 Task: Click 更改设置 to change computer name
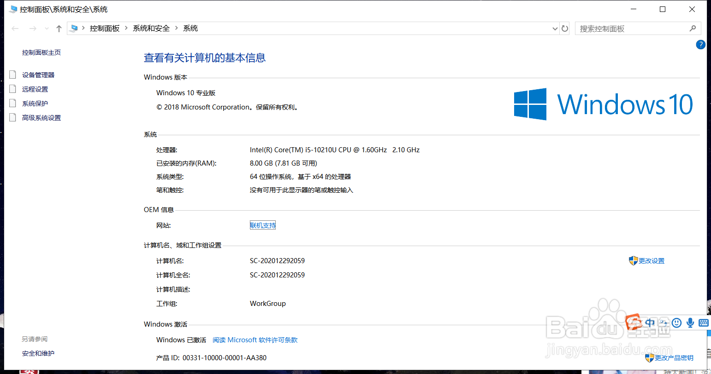[652, 261]
